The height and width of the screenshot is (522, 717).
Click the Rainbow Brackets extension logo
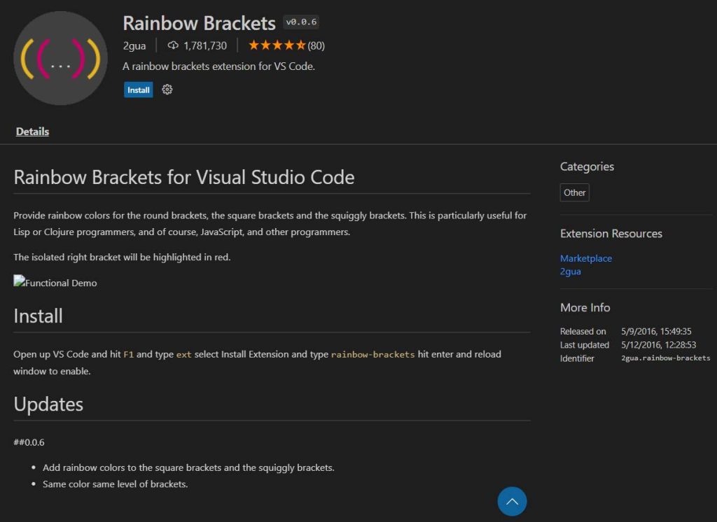pos(60,58)
